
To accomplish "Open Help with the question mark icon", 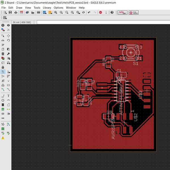I will [x=112, y=12].
